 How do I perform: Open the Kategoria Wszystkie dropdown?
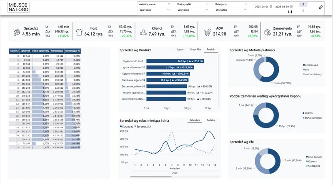click(230, 10)
